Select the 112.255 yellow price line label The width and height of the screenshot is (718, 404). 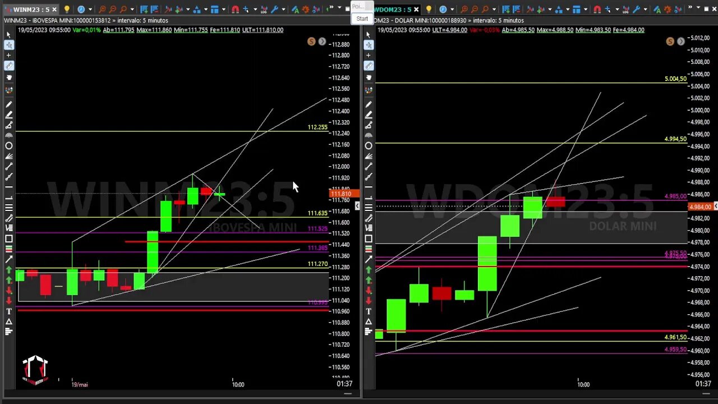pyautogui.click(x=317, y=127)
